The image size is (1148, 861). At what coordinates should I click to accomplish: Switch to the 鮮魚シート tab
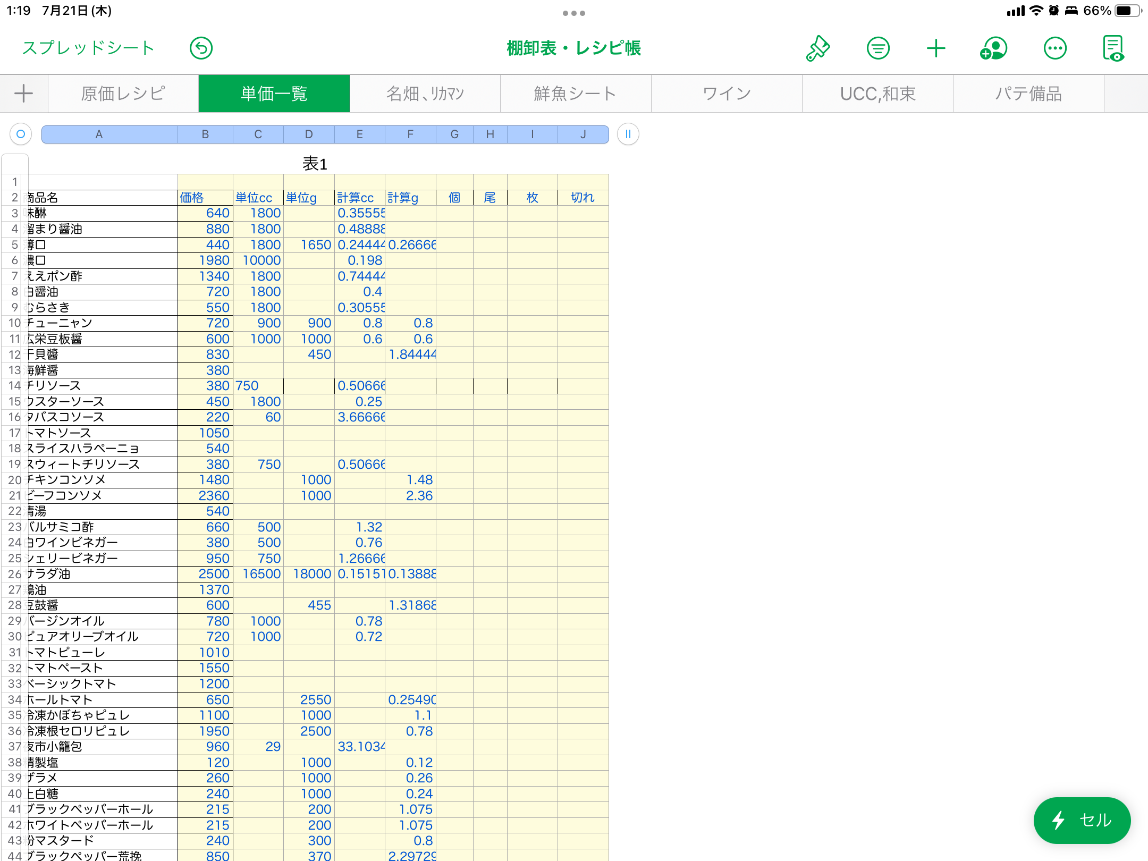[576, 94]
